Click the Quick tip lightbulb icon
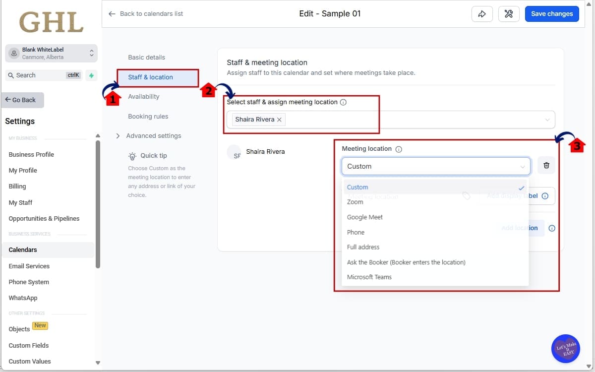Image resolution: width=595 pixels, height=372 pixels. 132,155
